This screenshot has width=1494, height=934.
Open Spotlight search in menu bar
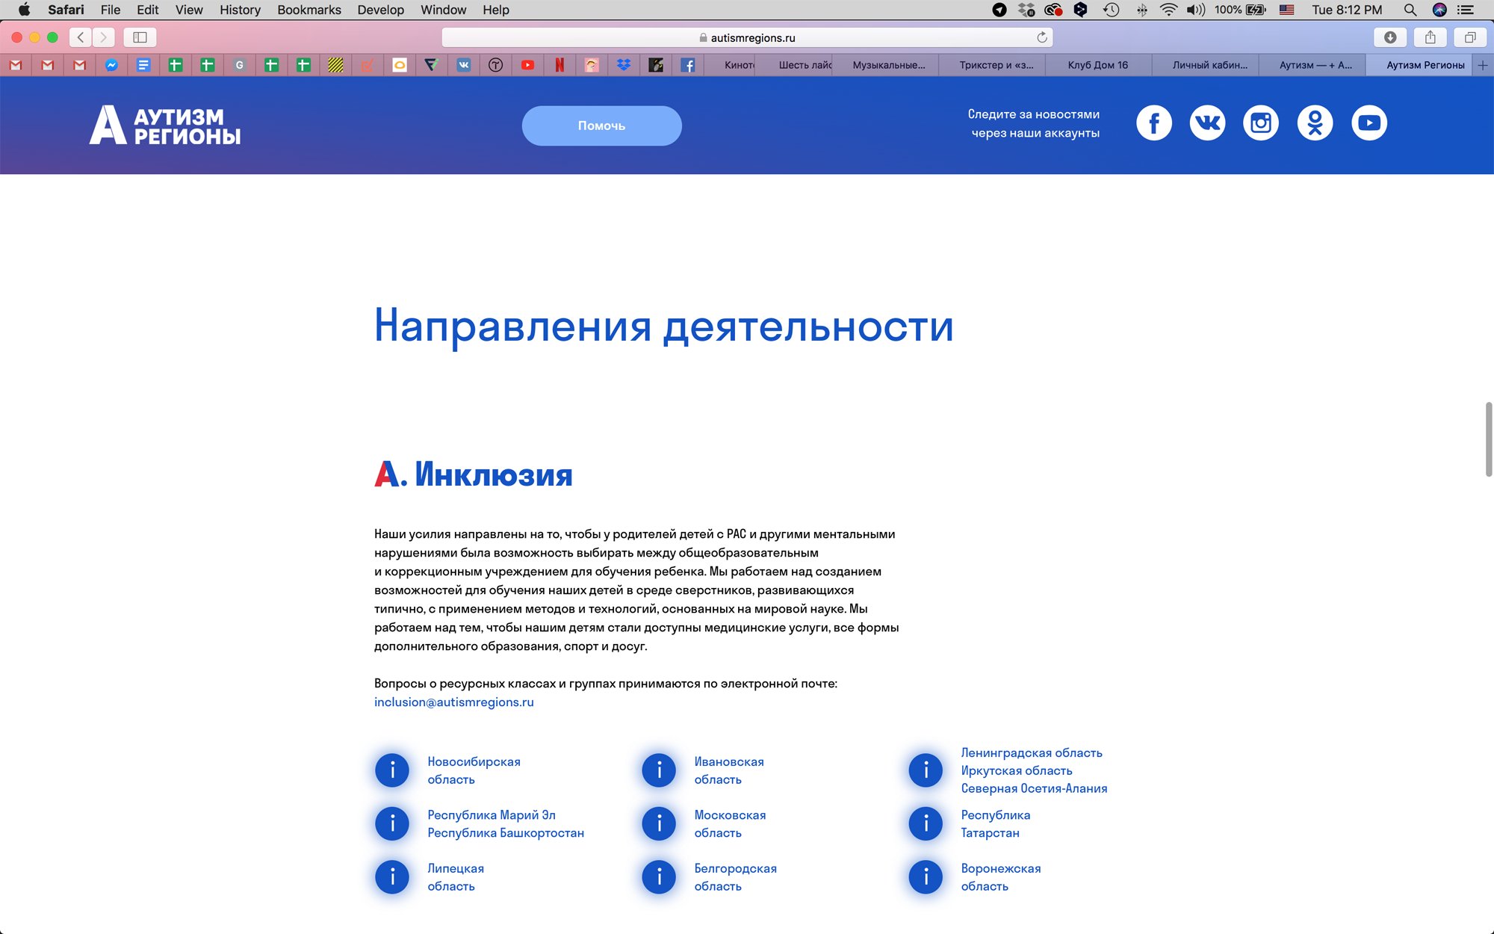pos(1410,10)
